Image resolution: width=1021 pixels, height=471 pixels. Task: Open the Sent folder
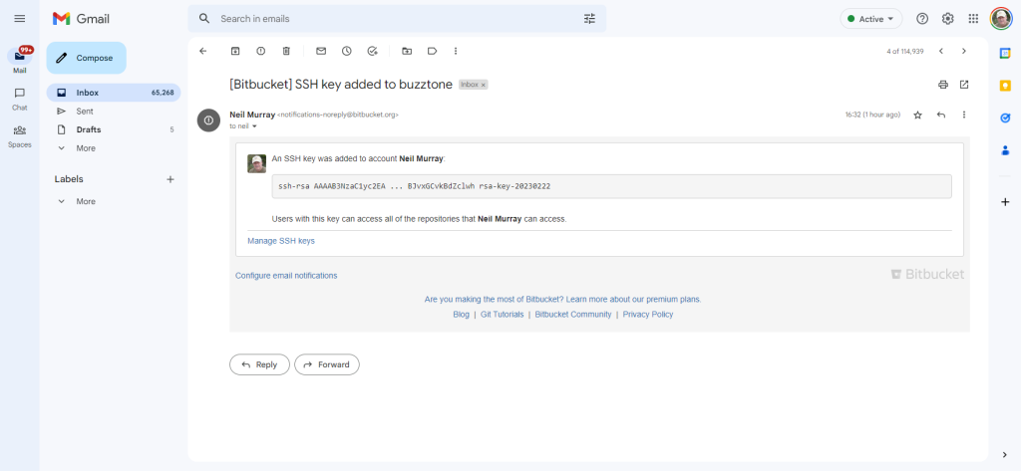(x=85, y=111)
